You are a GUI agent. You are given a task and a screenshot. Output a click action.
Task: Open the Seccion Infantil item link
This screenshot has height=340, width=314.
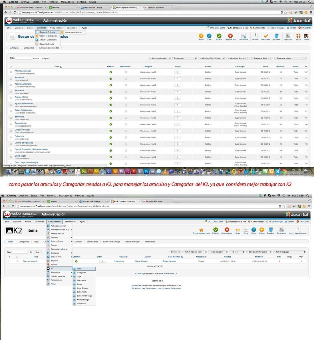pos(30,261)
